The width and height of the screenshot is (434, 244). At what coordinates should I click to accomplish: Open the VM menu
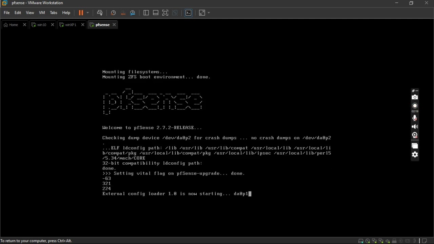pyautogui.click(x=42, y=13)
